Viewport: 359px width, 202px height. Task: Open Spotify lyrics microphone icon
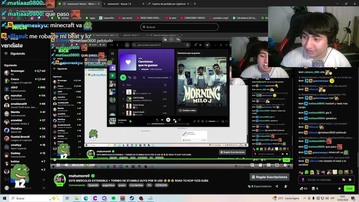point(194,121)
